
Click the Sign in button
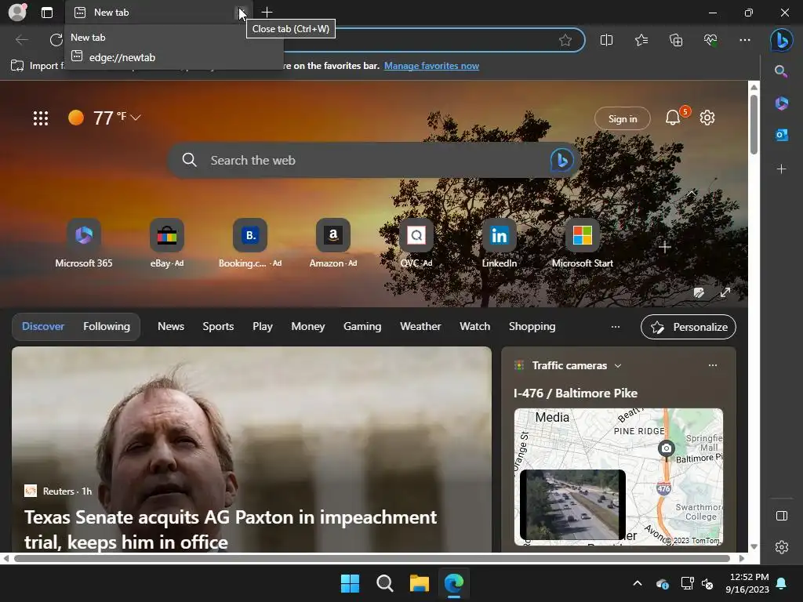(622, 119)
